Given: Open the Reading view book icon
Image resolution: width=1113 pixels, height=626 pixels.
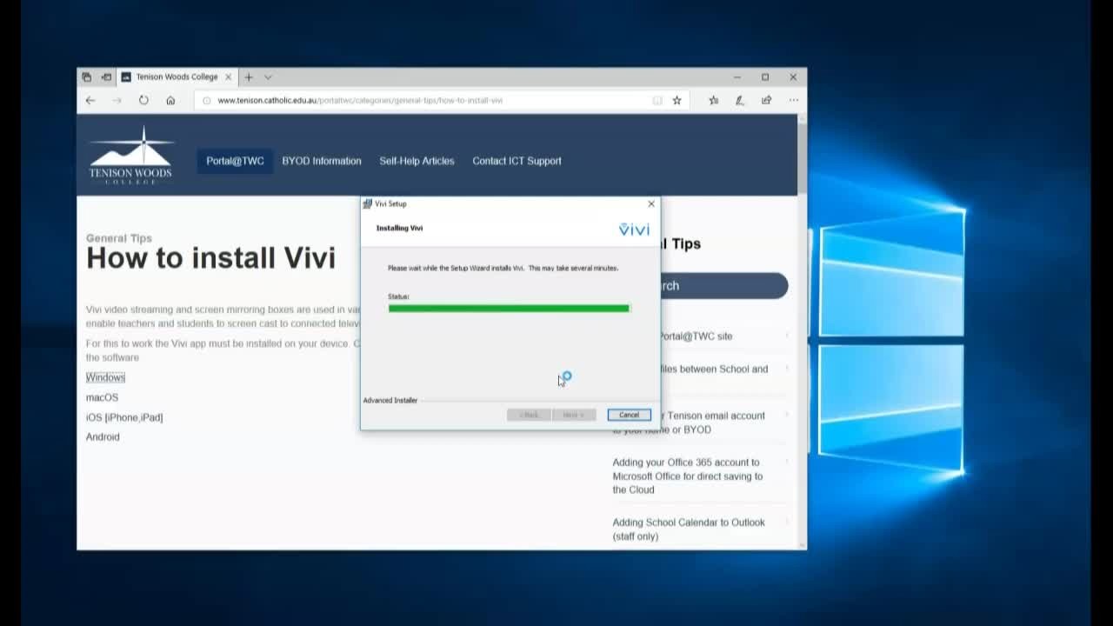Looking at the screenshot, I should pyautogui.click(x=657, y=100).
